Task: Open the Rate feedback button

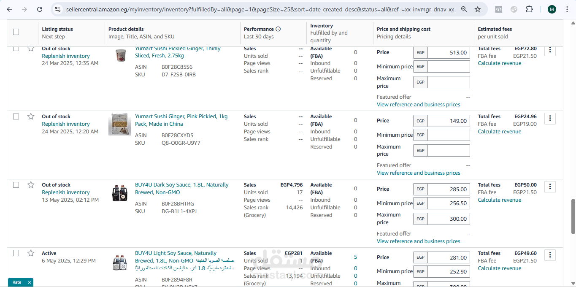Action: click(x=17, y=282)
